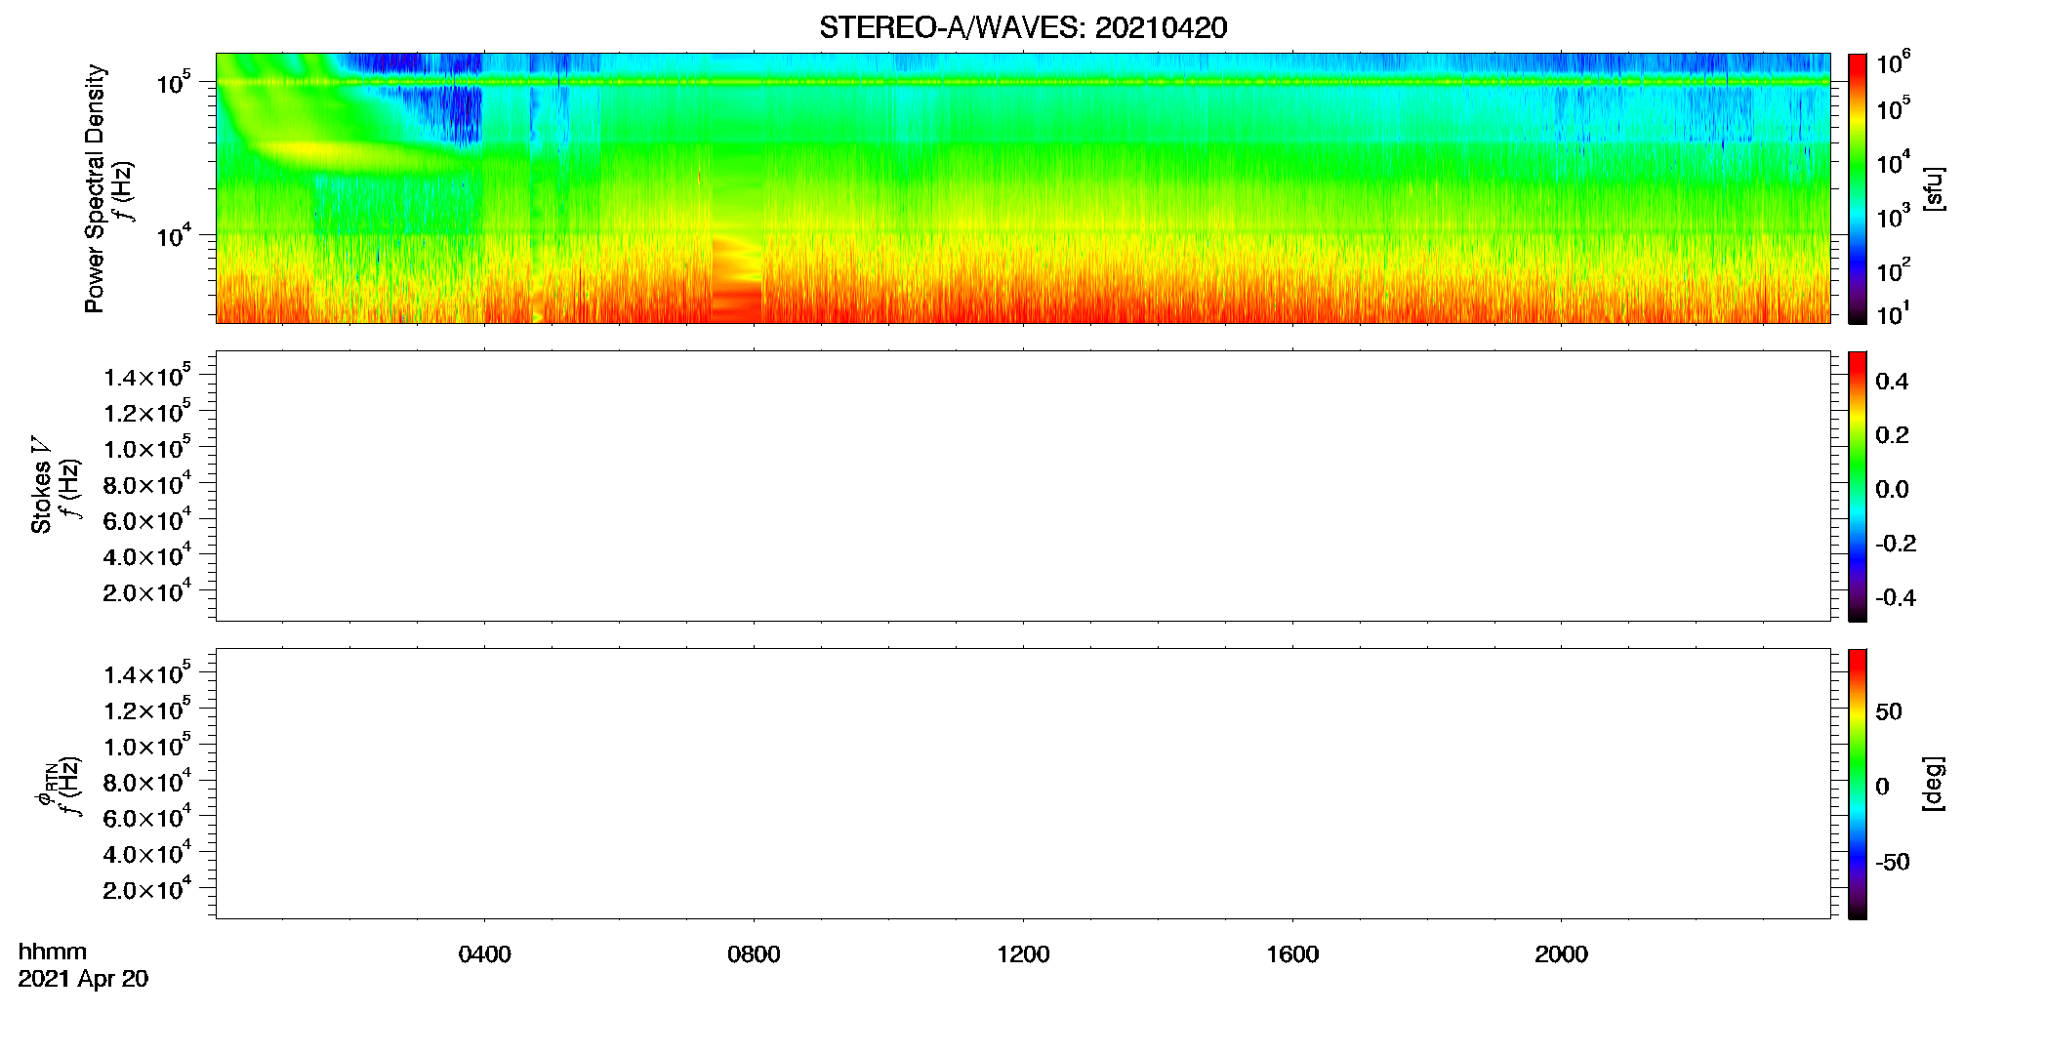Click the hhmm axis unit label

pyautogui.click(x=53, y=952)
